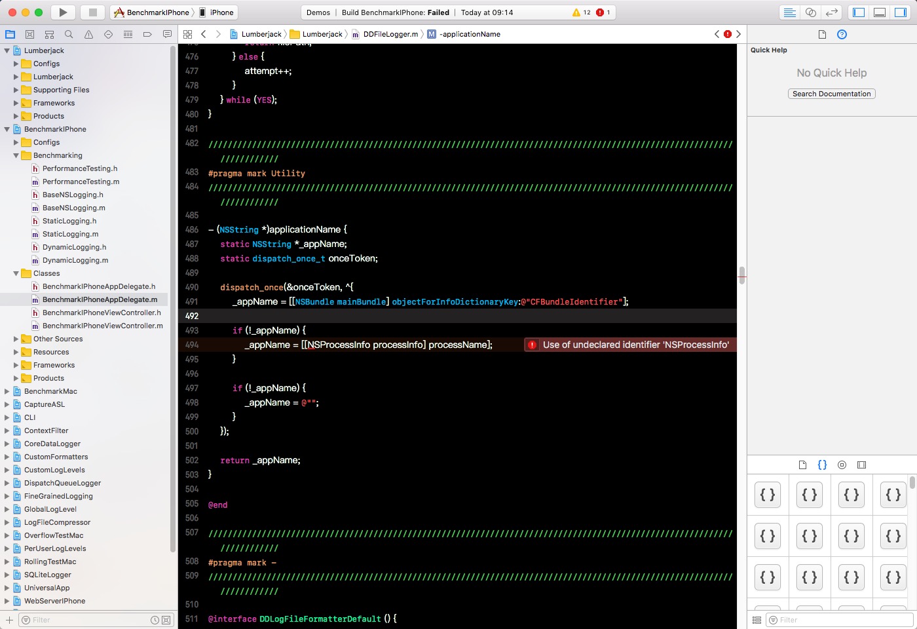Viewport: 917px width, 629px height.
Task: Hide the Navigator panel
Action: click(x=858, y=12)
